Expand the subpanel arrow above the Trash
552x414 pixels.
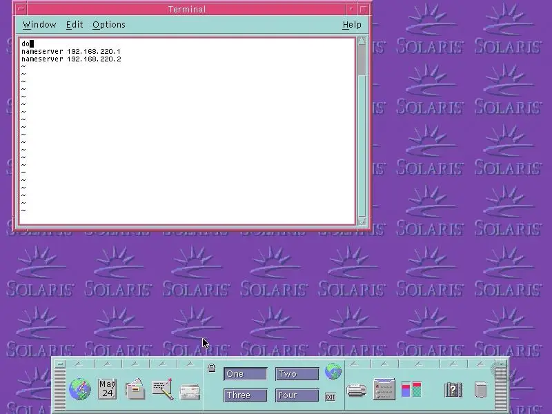point(481,364)
